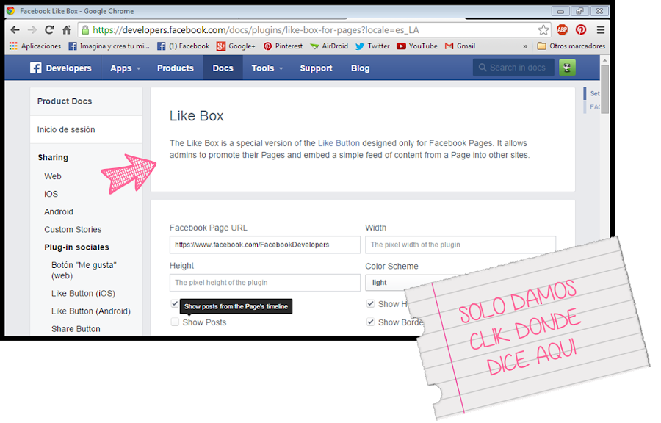The image size is (661, 423).
Task: Toggle the checked box above Show Posts
Action: pos(175,303)
